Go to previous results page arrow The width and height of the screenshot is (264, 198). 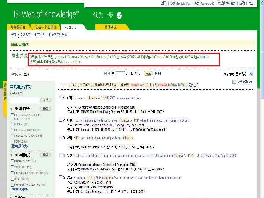coord(109,73)
